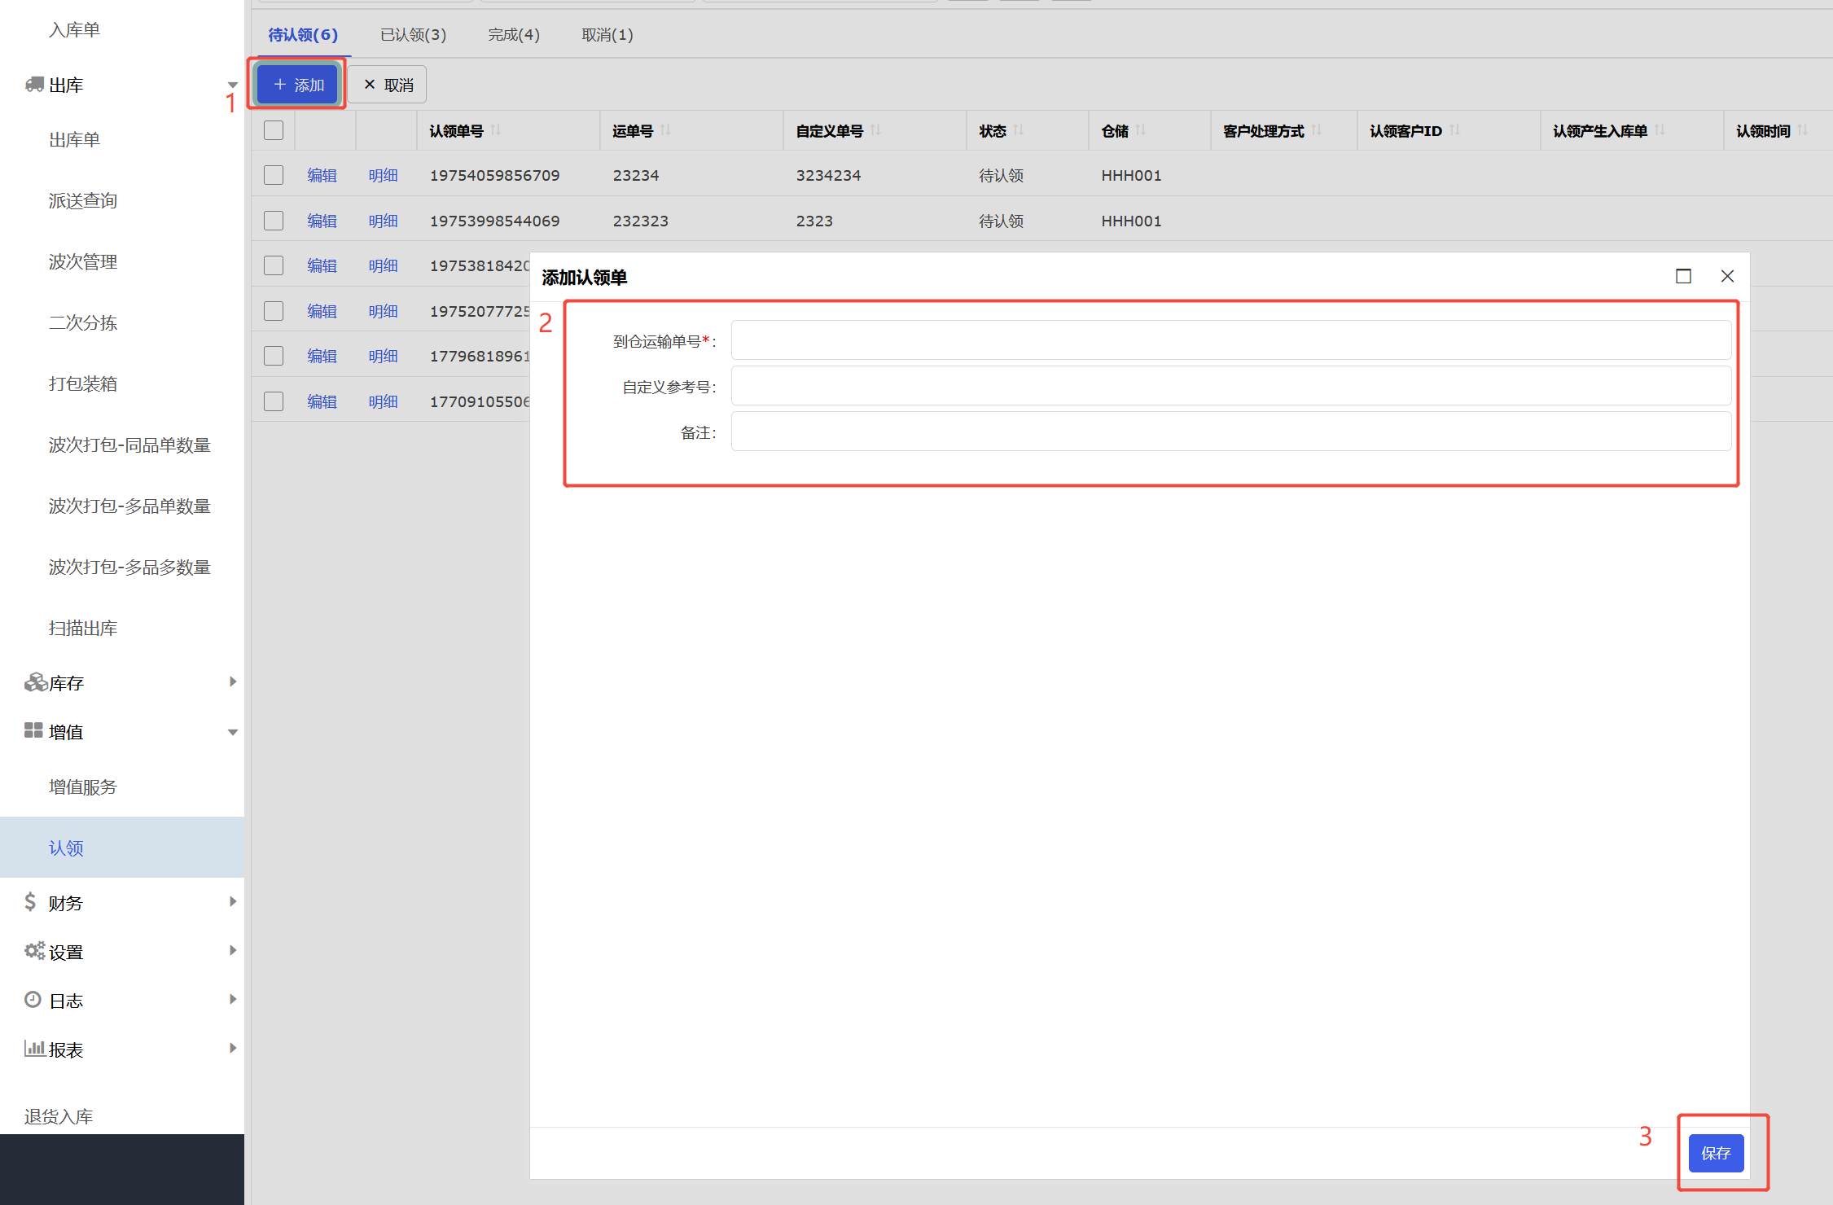
Task: Open 二次分拣 in the sidebar
Action: [x=83, y=323]
